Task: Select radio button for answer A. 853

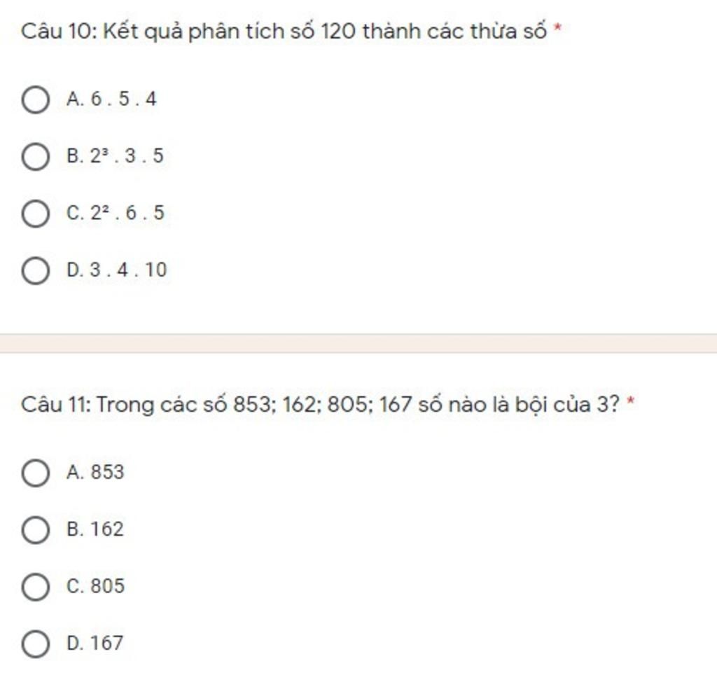Action: pos(35,473)
